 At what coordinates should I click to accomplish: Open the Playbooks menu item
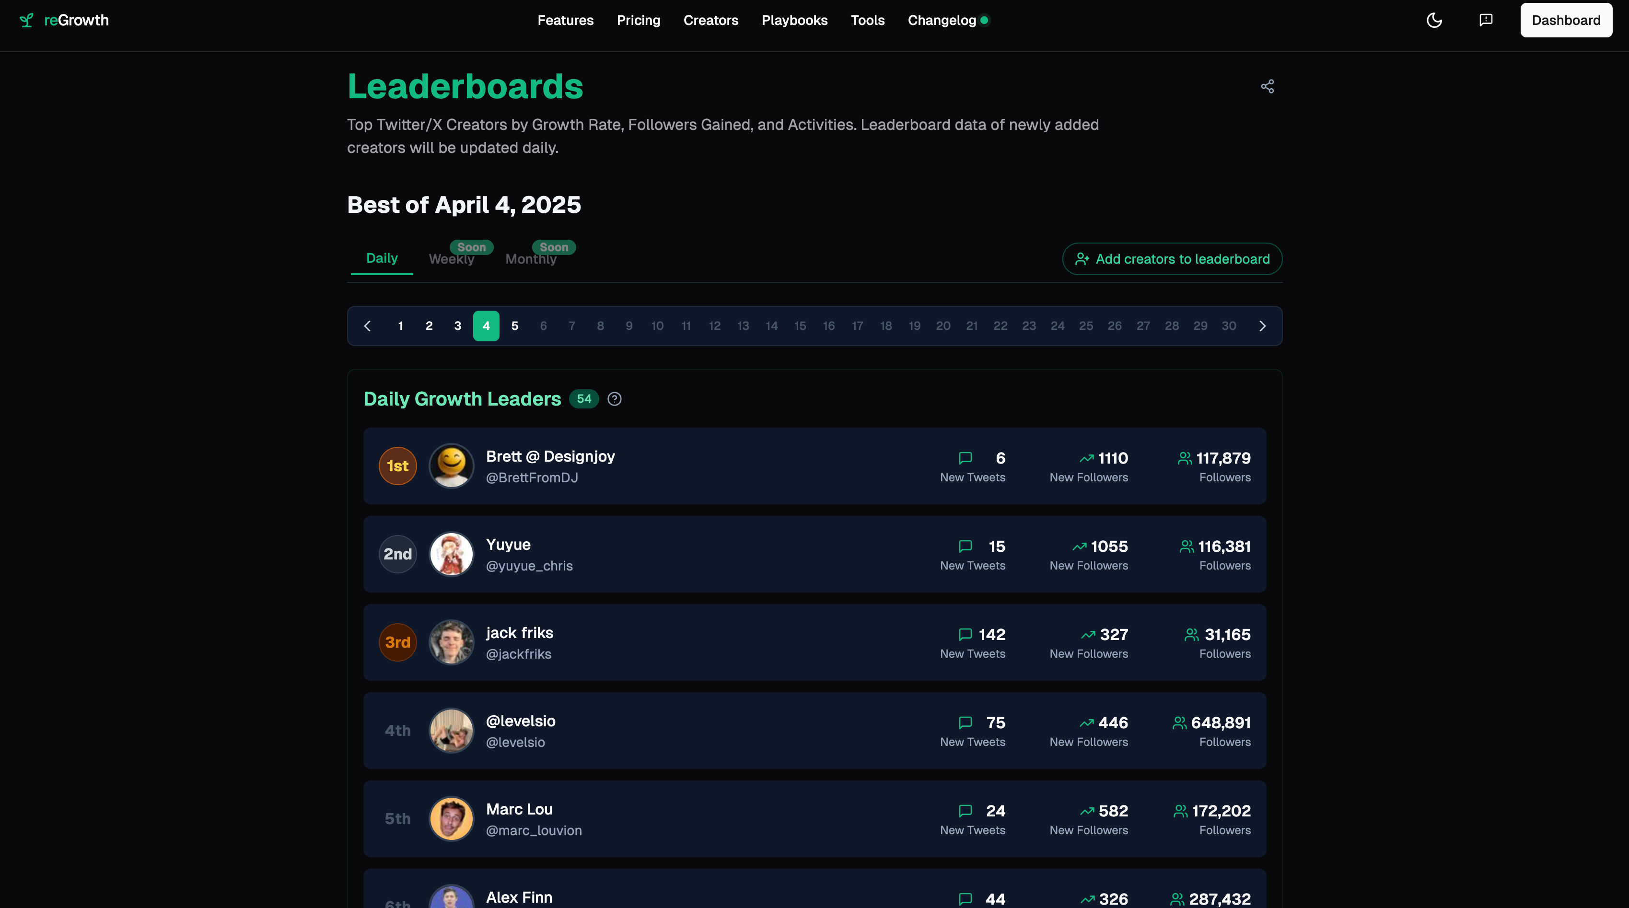point(794,20)
